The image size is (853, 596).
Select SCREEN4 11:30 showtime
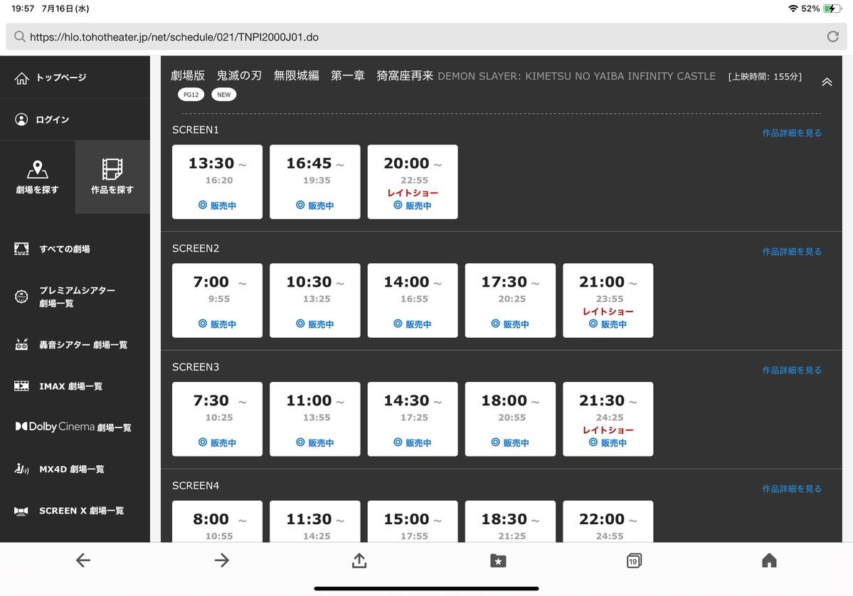coord(315,521)
